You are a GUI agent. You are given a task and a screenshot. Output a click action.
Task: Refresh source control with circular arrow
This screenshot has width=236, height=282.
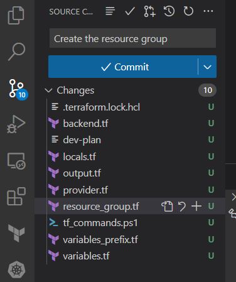coord(188,11)
